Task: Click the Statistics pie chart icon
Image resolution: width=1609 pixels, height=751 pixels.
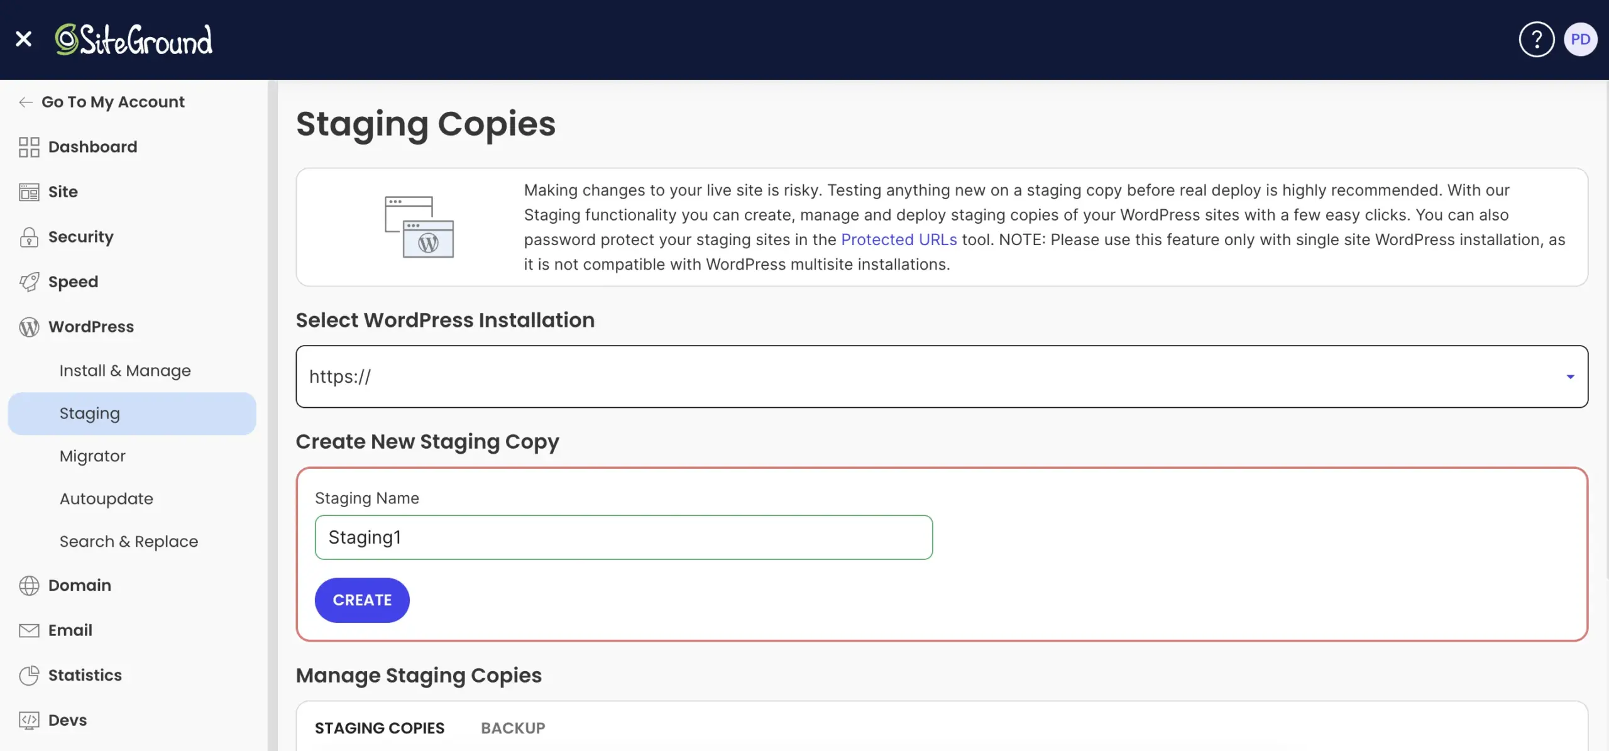Action: pyautogui.click(x=29, y=675)
